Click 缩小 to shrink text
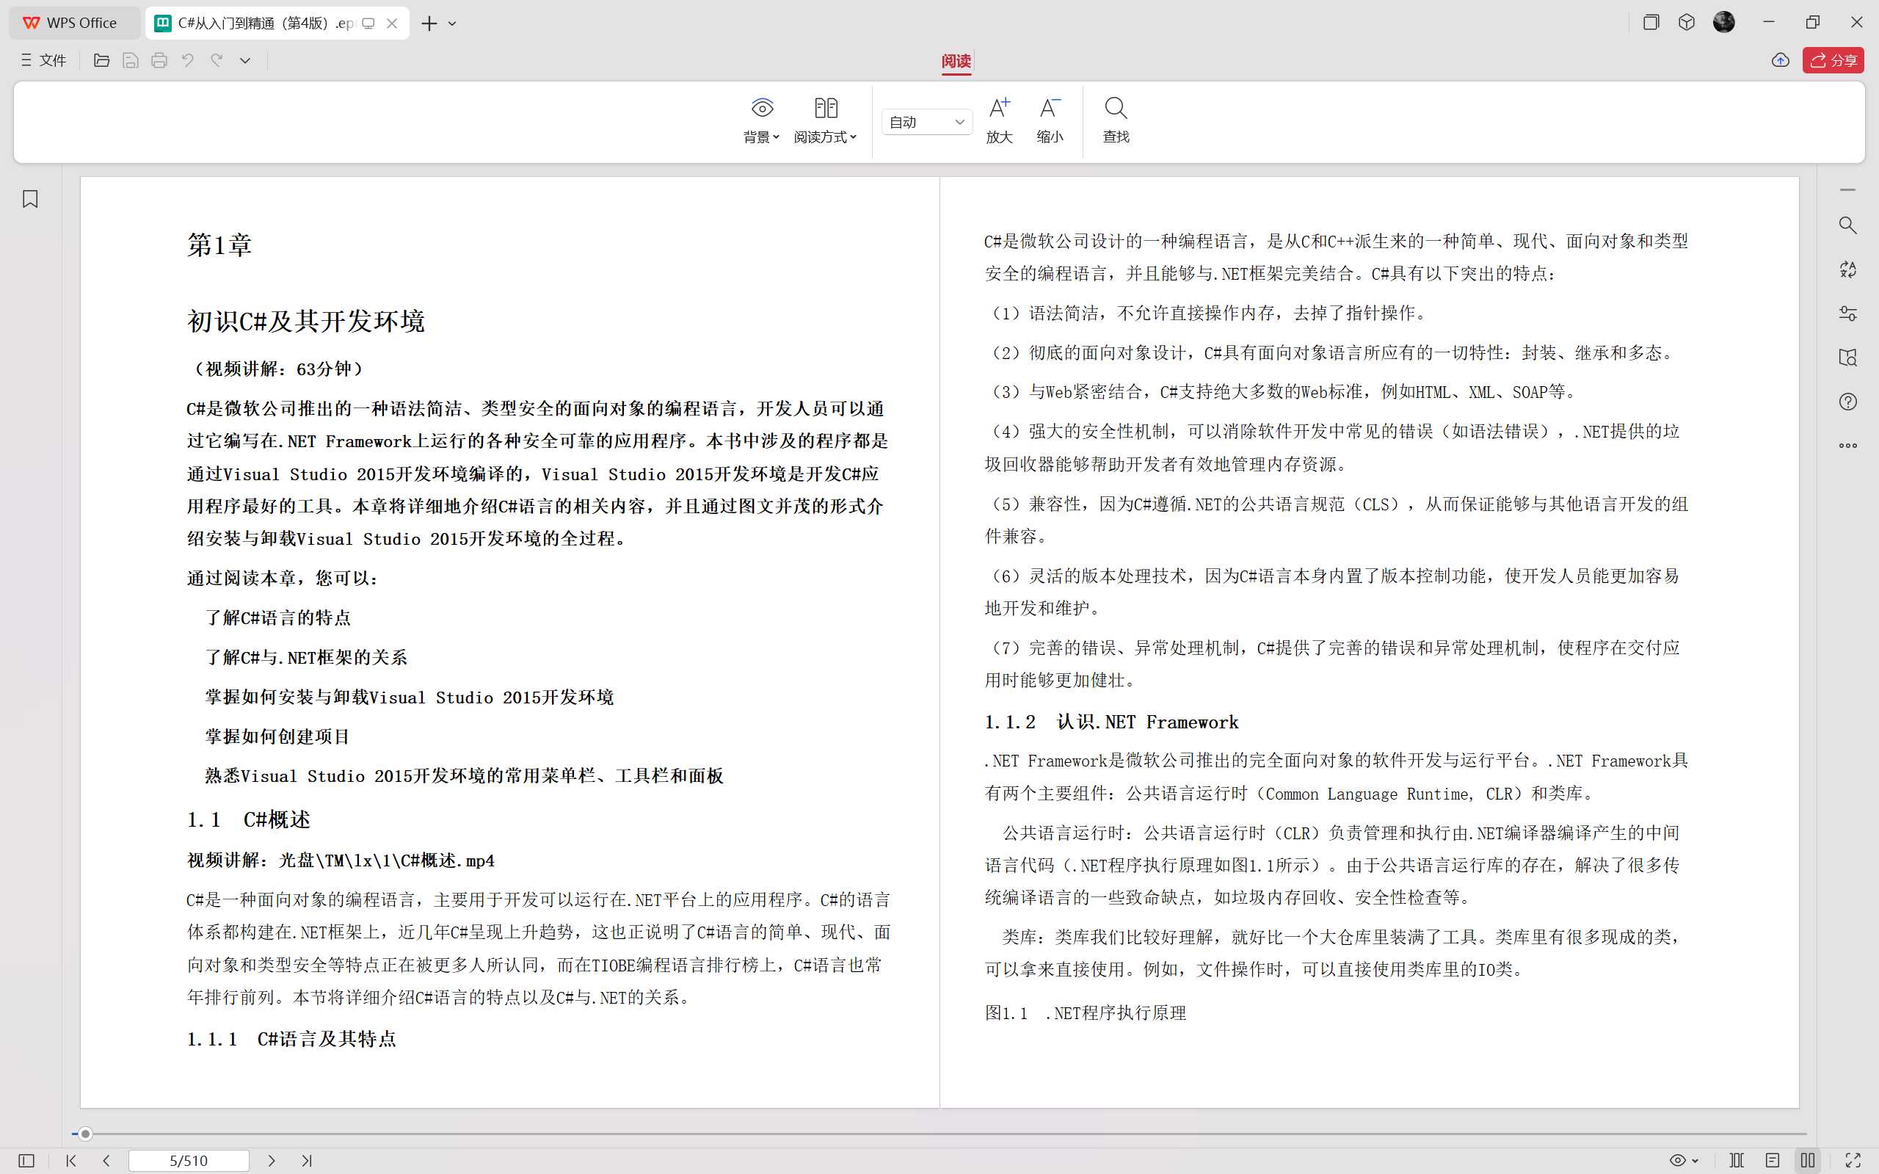 point(1050,120)
